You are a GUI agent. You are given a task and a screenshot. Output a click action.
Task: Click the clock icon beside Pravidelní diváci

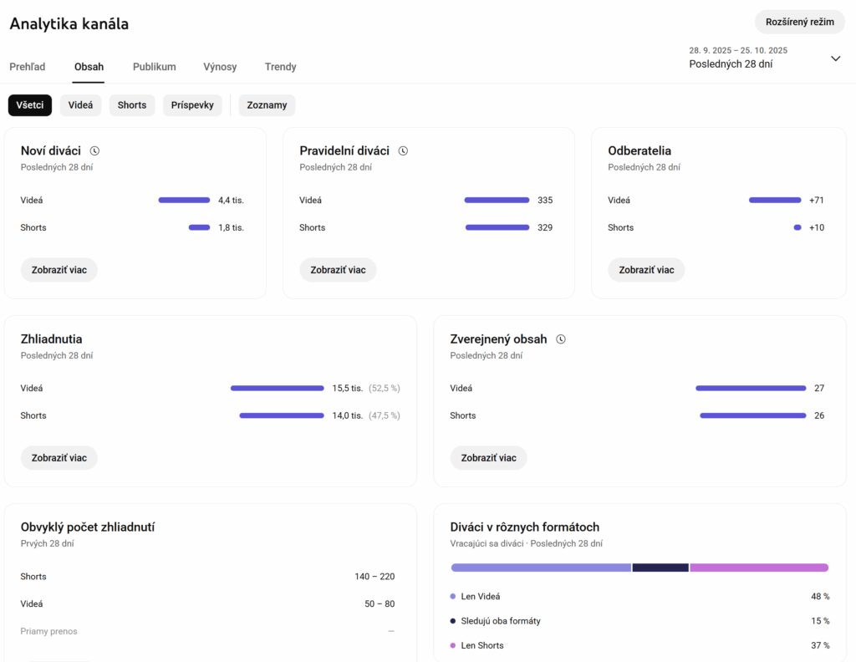(x=403, y=151)
